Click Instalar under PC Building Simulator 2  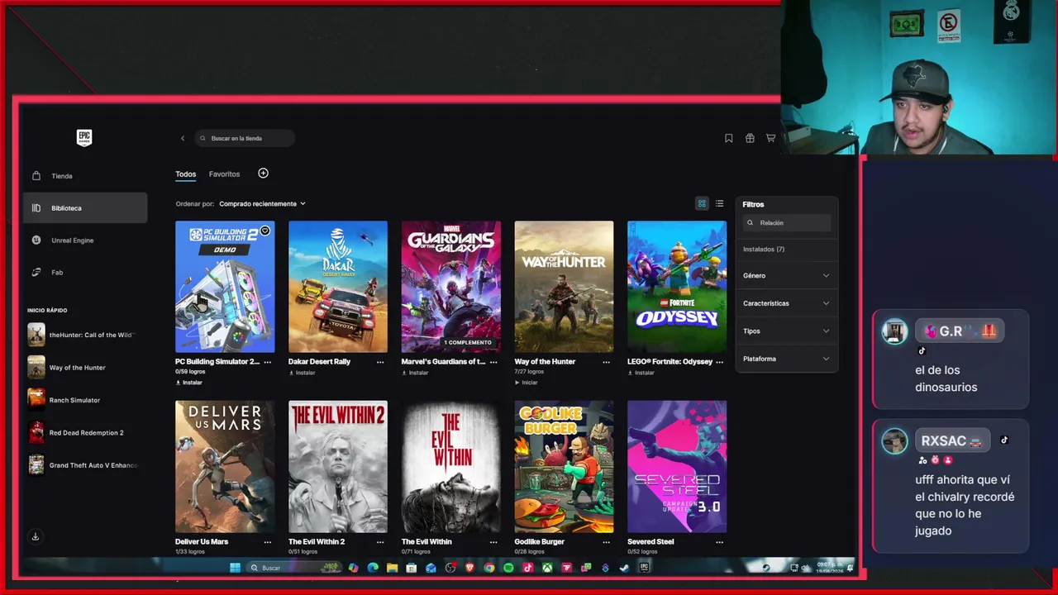[189, 383]
